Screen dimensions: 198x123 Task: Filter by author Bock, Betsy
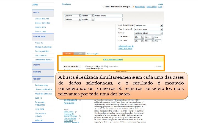pyautogui.click(x=69, y=112)
